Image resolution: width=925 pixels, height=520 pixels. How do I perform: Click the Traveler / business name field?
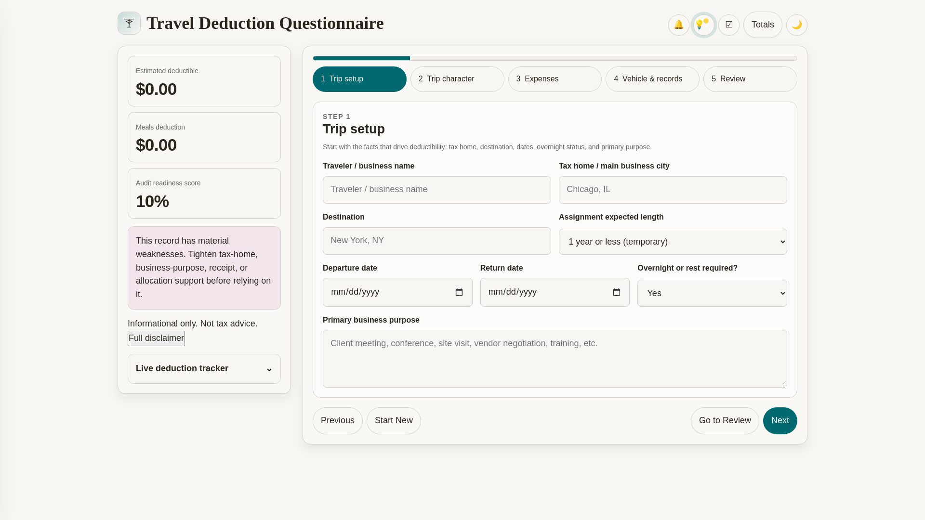pos(436,190)
